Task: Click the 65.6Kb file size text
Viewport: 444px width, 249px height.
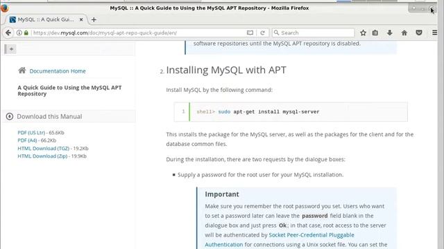Action: pyautogui.click(x=56, y=132)
